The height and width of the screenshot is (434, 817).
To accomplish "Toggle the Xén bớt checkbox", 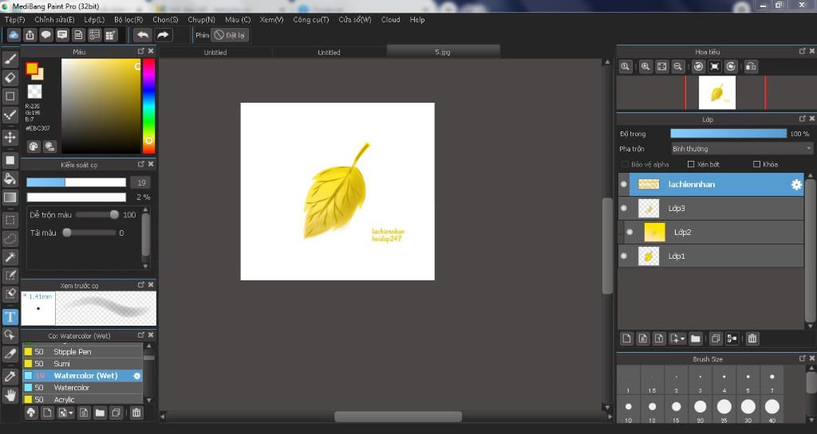I will pyautogui.click(x=691, y=165).
